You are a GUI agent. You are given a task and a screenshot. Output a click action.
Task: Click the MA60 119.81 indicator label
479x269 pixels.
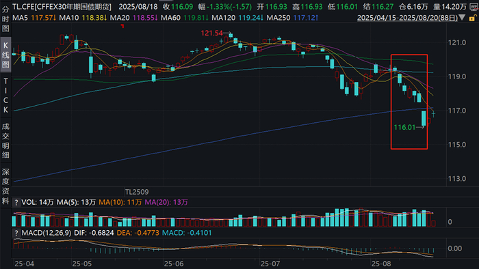coord(185,18)
